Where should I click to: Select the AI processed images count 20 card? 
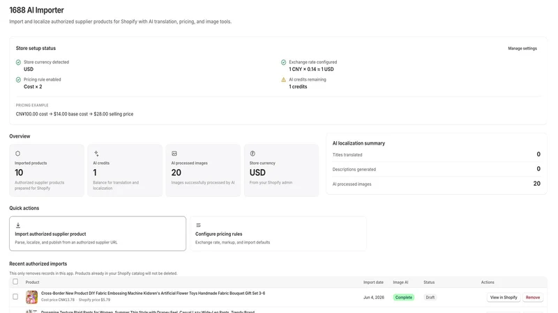click(203, 170)
